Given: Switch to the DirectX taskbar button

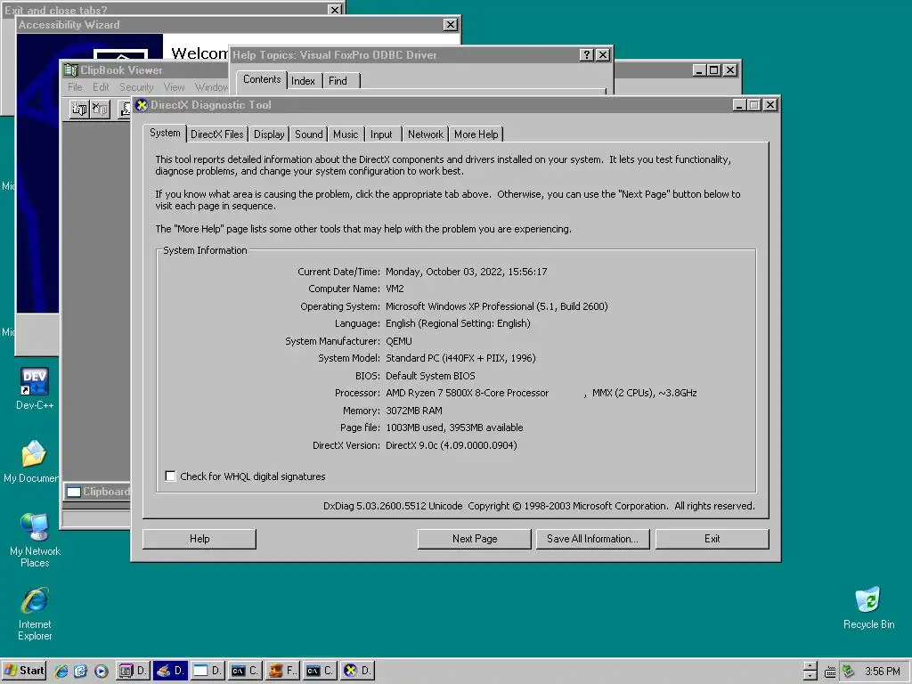Looking at the screenshot, I should (x=358, y=672).
